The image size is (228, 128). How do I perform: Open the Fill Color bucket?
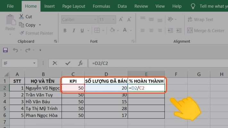tap(112, 31)
